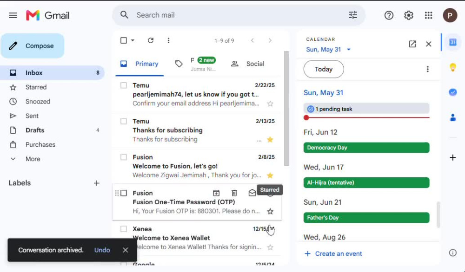
Task: Unstar the Temu Thanks for subscribing email
Action: (x=270, y=139)
